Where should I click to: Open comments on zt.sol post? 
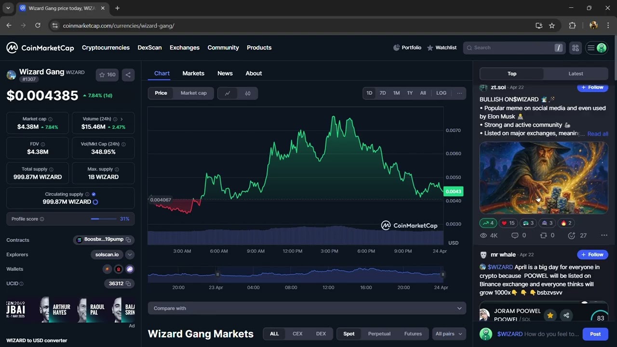[x=519, y=235]
